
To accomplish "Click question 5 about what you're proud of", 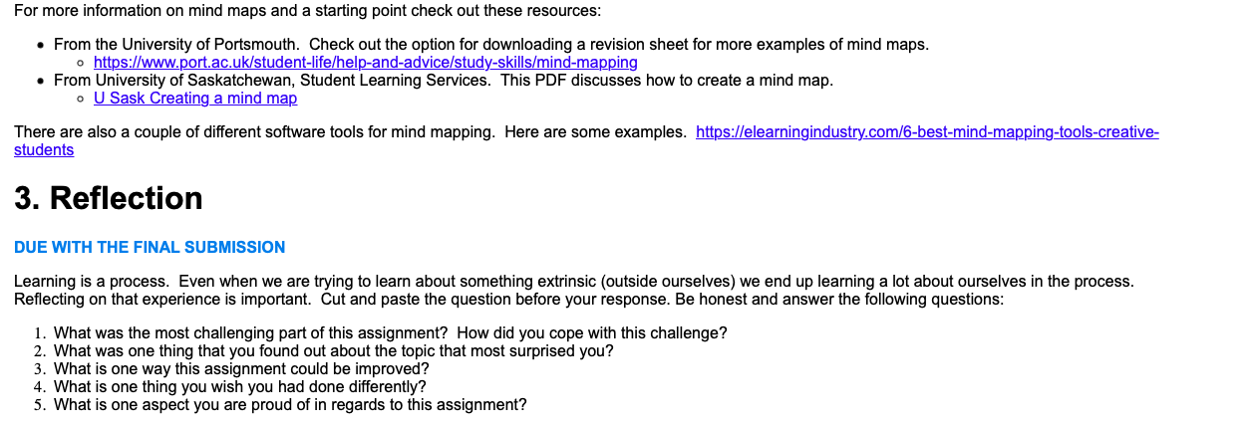I will pos(289,404).
